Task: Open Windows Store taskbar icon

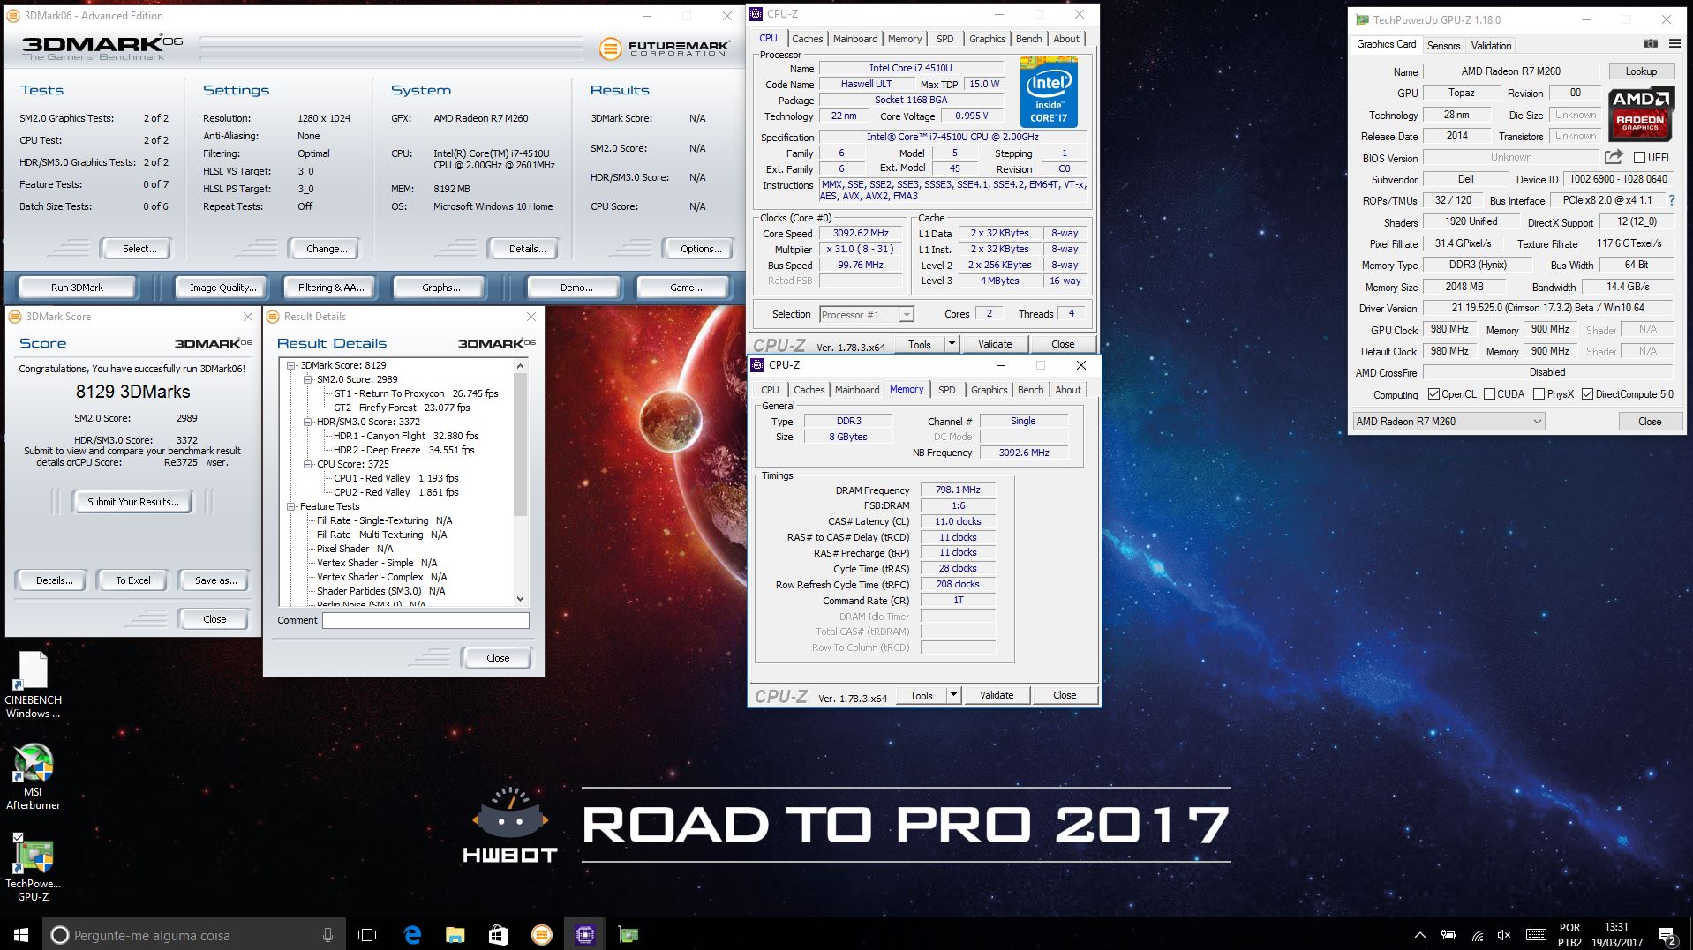Action: [498, 935]
